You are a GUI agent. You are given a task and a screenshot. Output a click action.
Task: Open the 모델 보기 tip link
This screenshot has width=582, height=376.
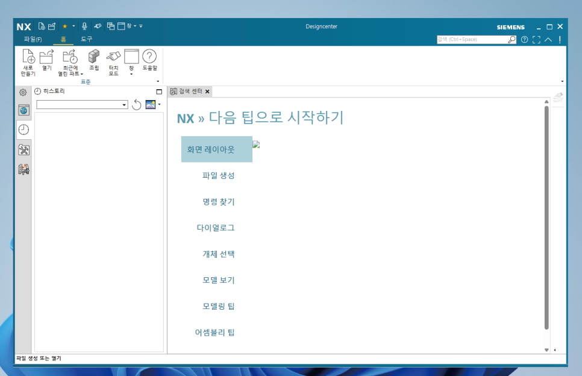pos(218,280)
